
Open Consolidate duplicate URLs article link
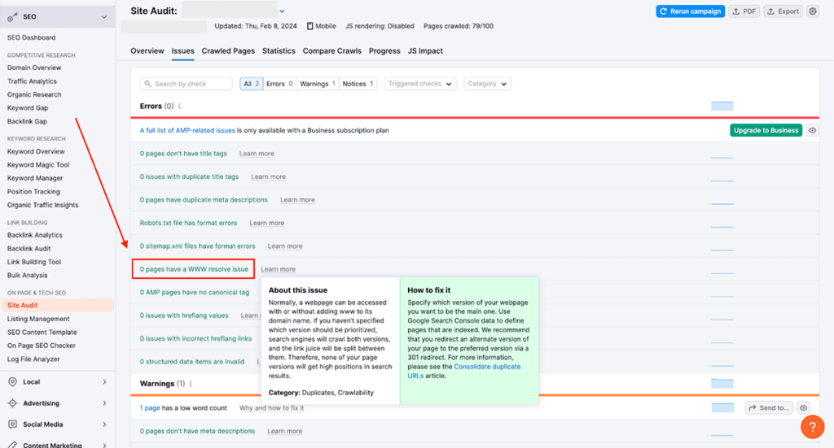[x=463, y=371]
